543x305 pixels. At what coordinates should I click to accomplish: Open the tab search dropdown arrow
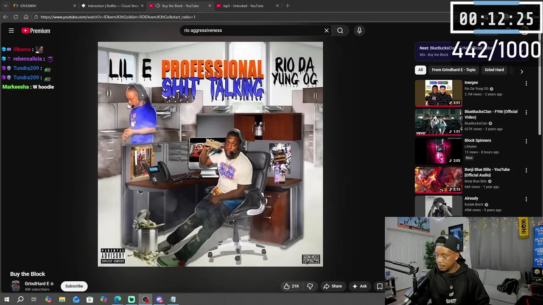click(x=6, y=6)
